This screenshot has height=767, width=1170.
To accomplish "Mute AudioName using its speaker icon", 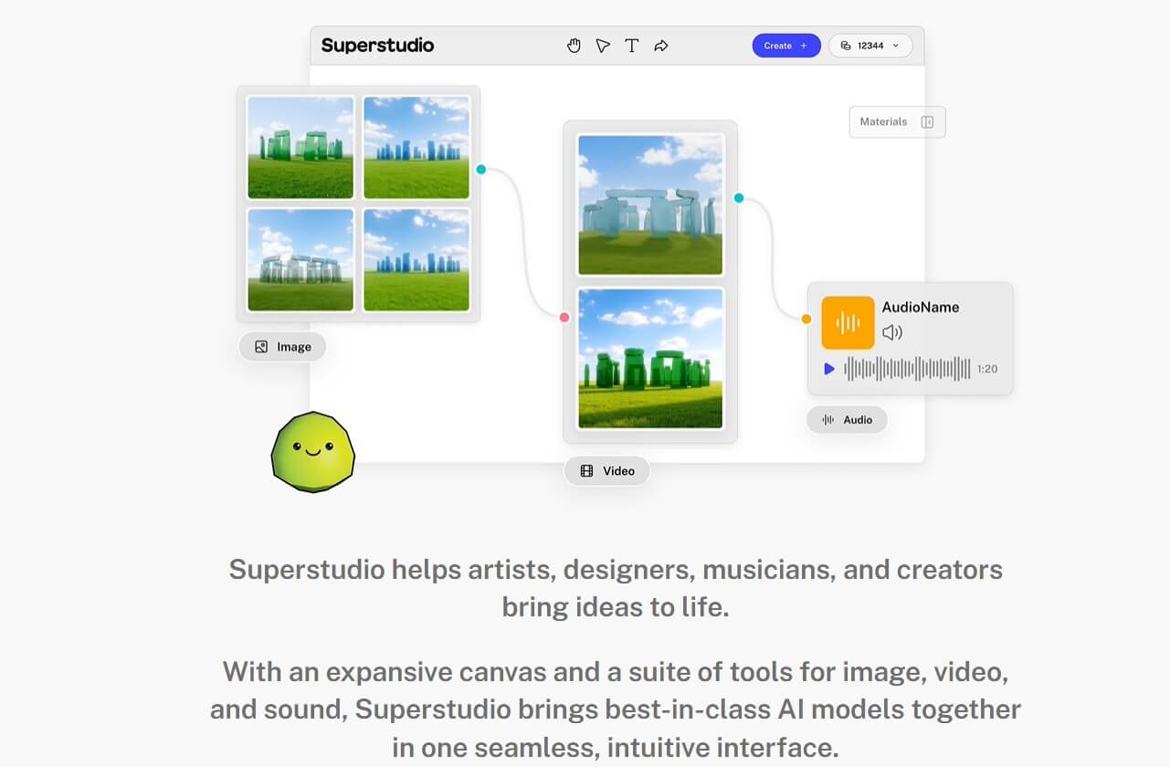I will coord(891,332).
